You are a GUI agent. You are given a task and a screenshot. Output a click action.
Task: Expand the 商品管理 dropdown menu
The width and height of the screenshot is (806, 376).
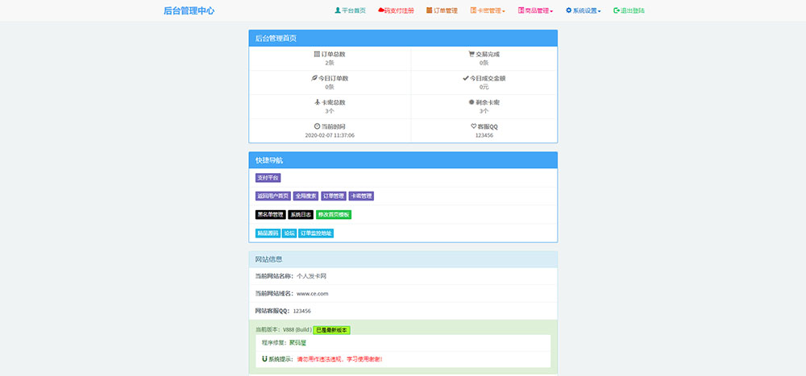[536, 10]
